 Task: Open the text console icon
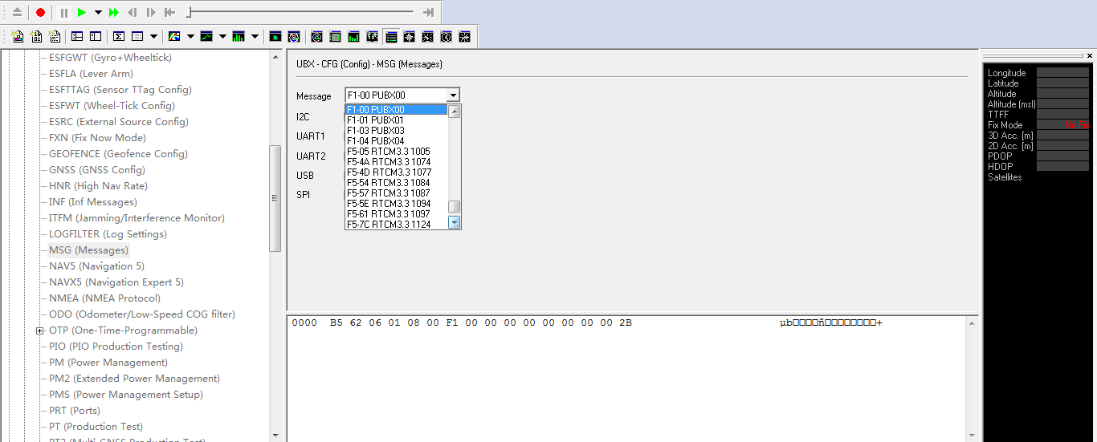55,36
